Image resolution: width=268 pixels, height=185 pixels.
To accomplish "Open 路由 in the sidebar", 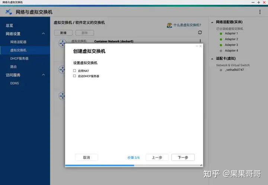I will point(13,66).
